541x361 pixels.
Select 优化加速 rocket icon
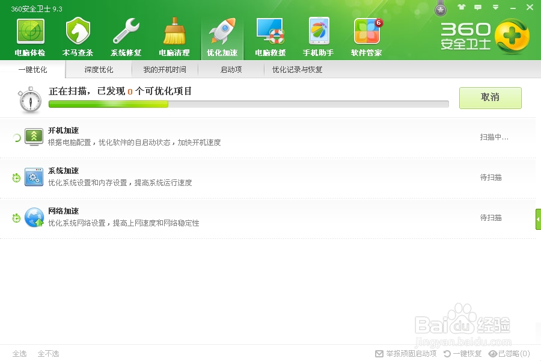coord(222,31)
